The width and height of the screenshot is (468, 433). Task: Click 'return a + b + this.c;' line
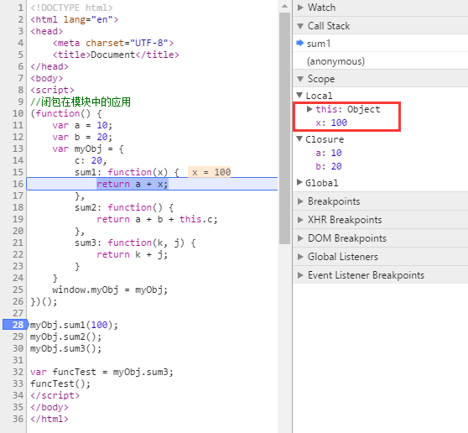pos(157,219)
